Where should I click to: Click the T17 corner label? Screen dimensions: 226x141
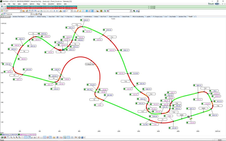pos(205,88)
